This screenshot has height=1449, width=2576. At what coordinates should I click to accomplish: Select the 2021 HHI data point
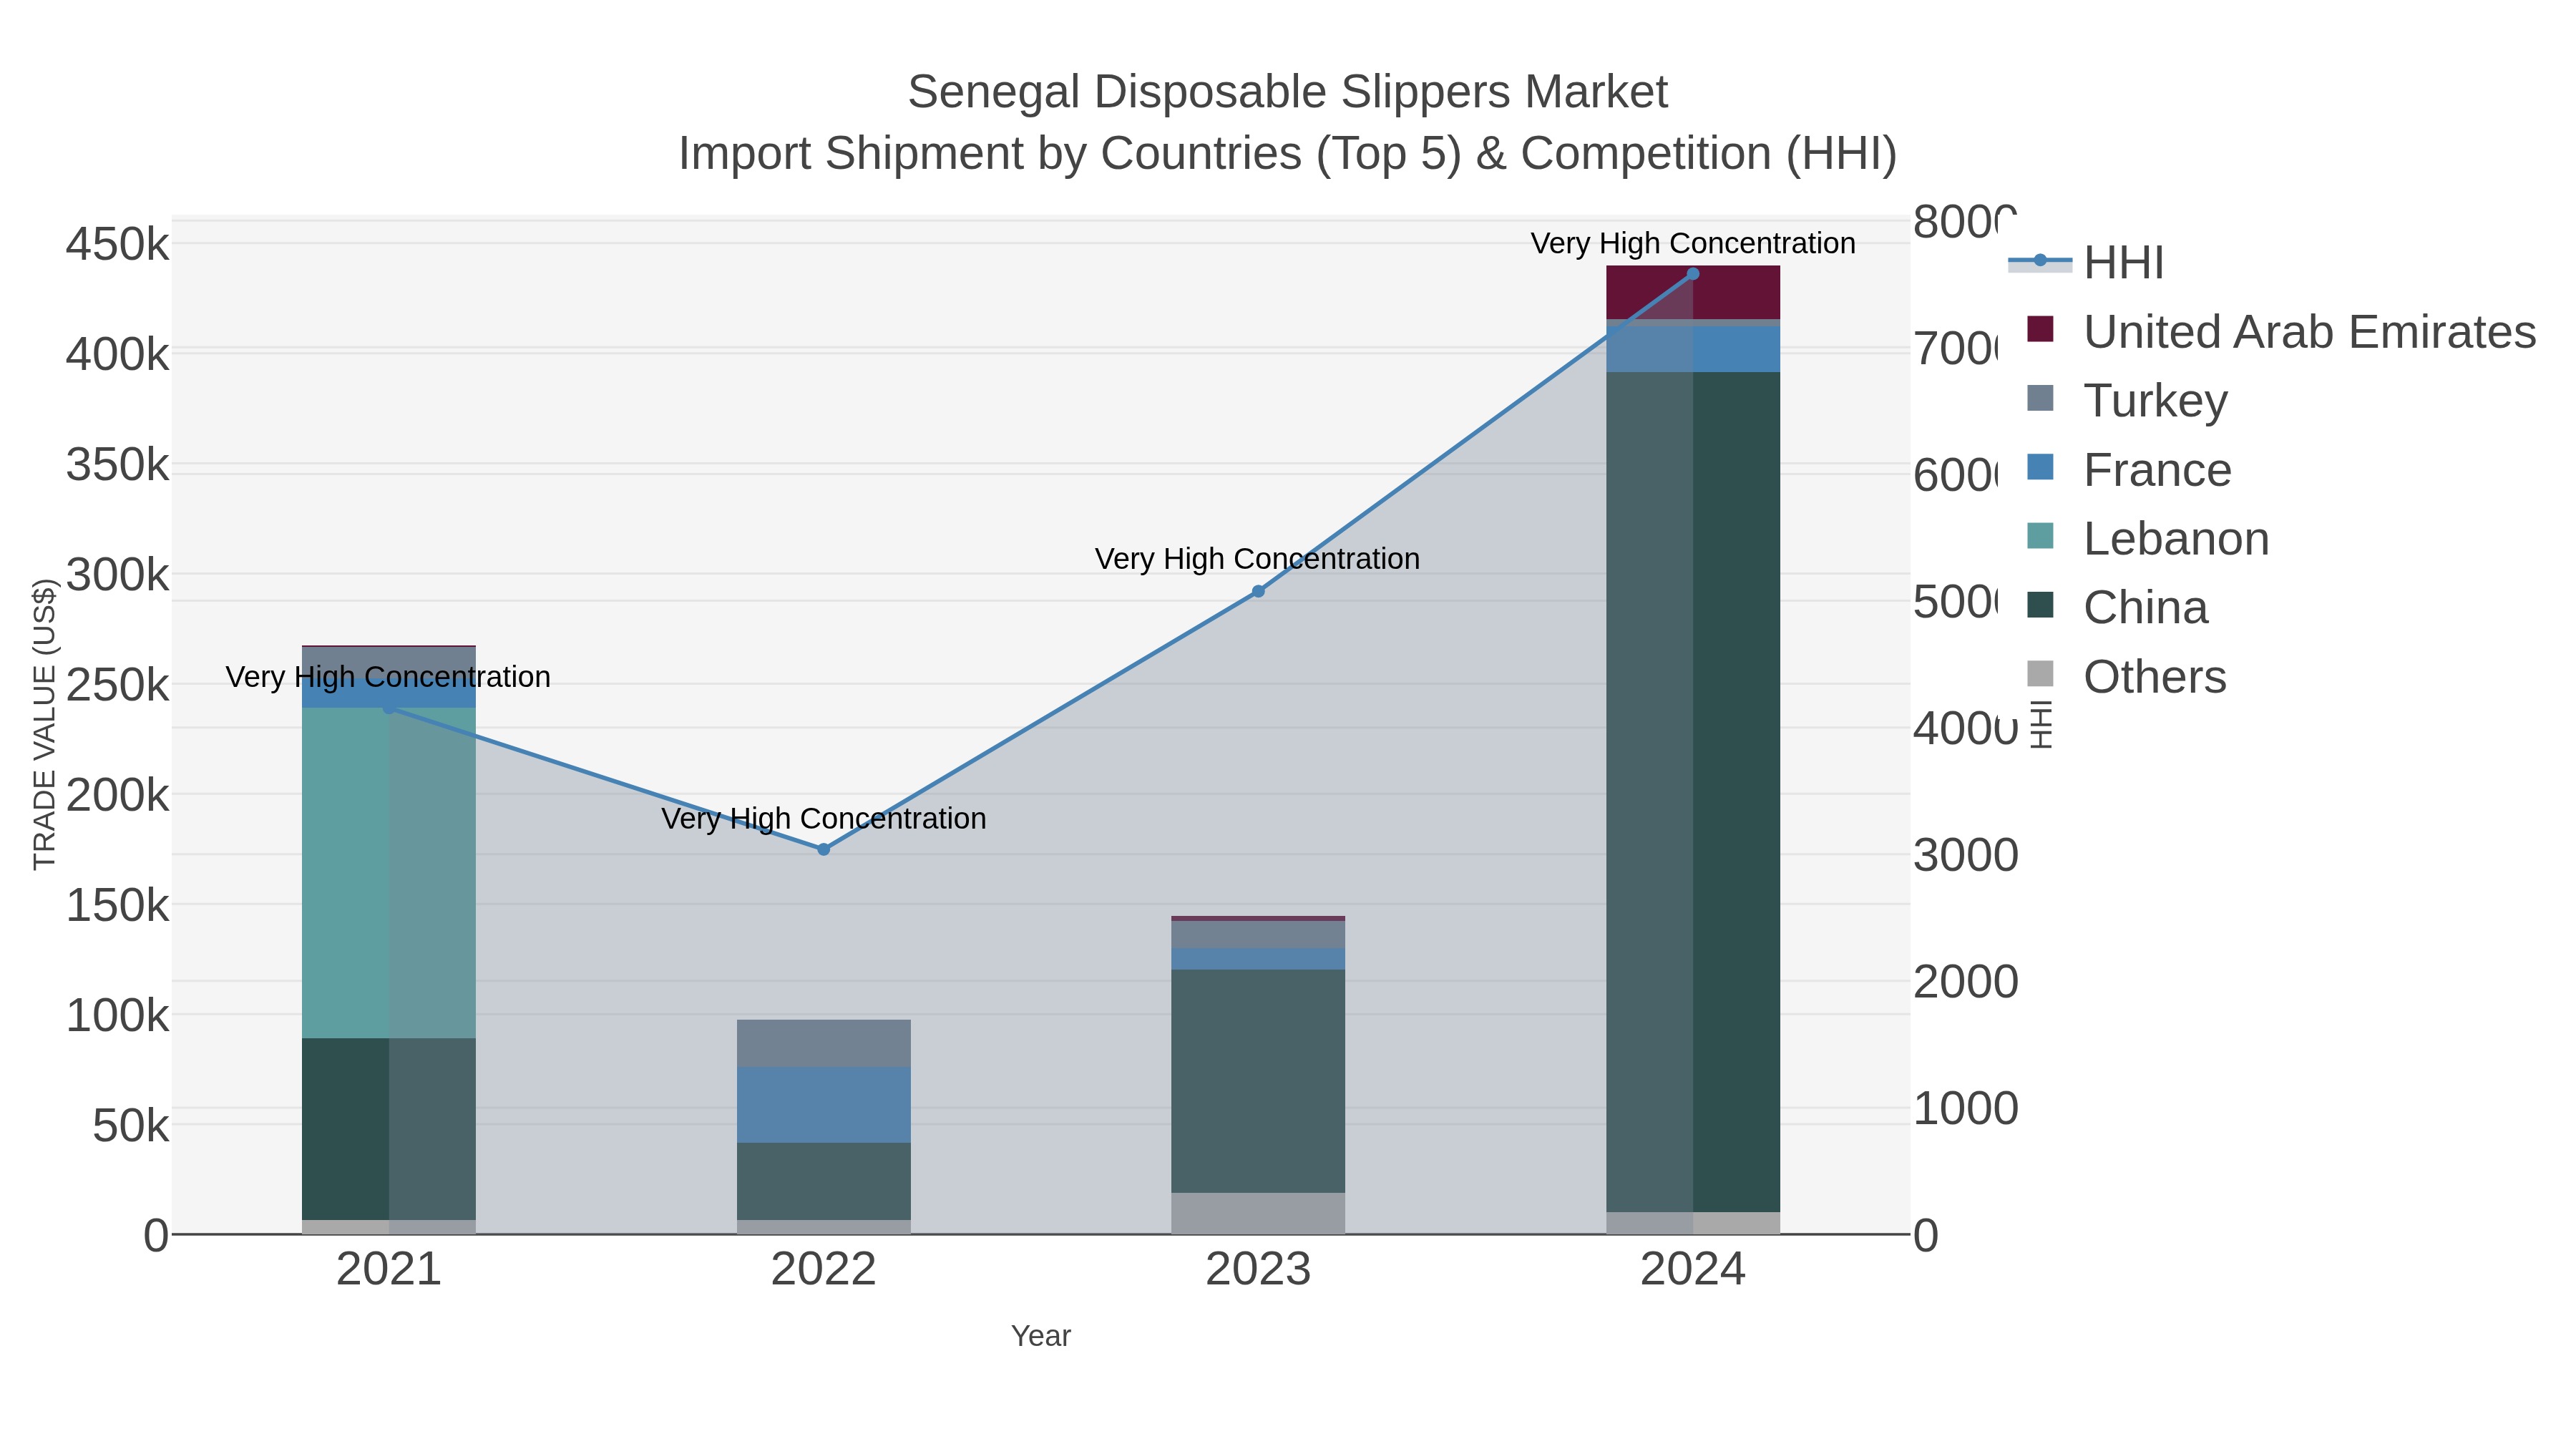pyautogui.click(x=389, y=708)
